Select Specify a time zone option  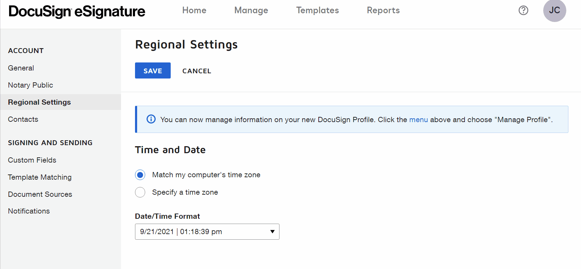(x=140, y=192)
